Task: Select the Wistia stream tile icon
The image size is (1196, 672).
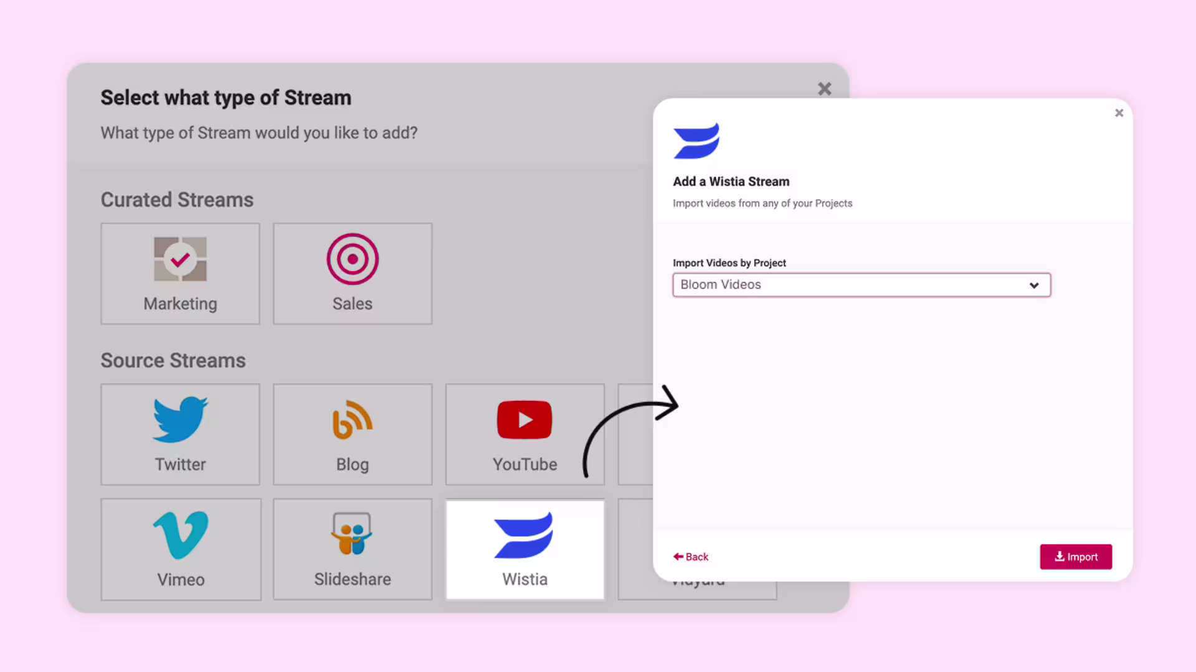Action: tap(524, 535)
